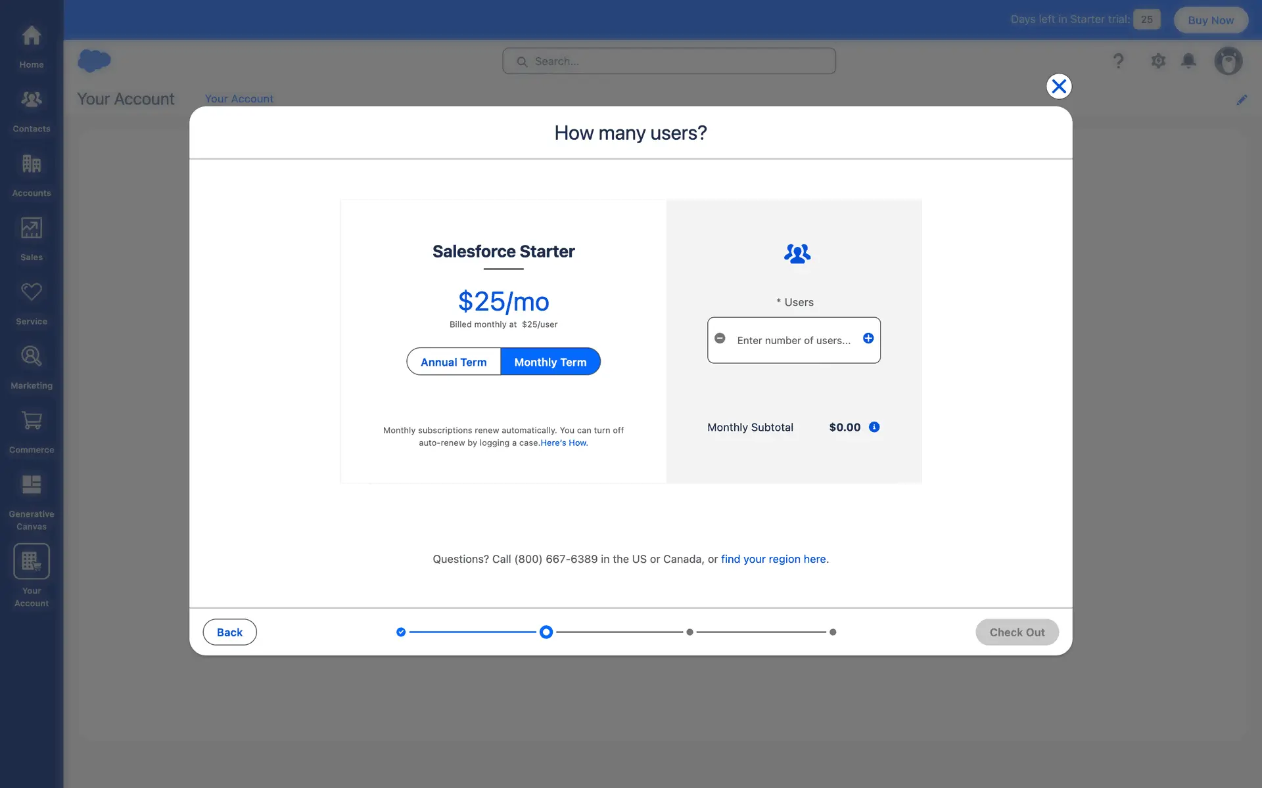Click the find your region here link

click(774, 559)
